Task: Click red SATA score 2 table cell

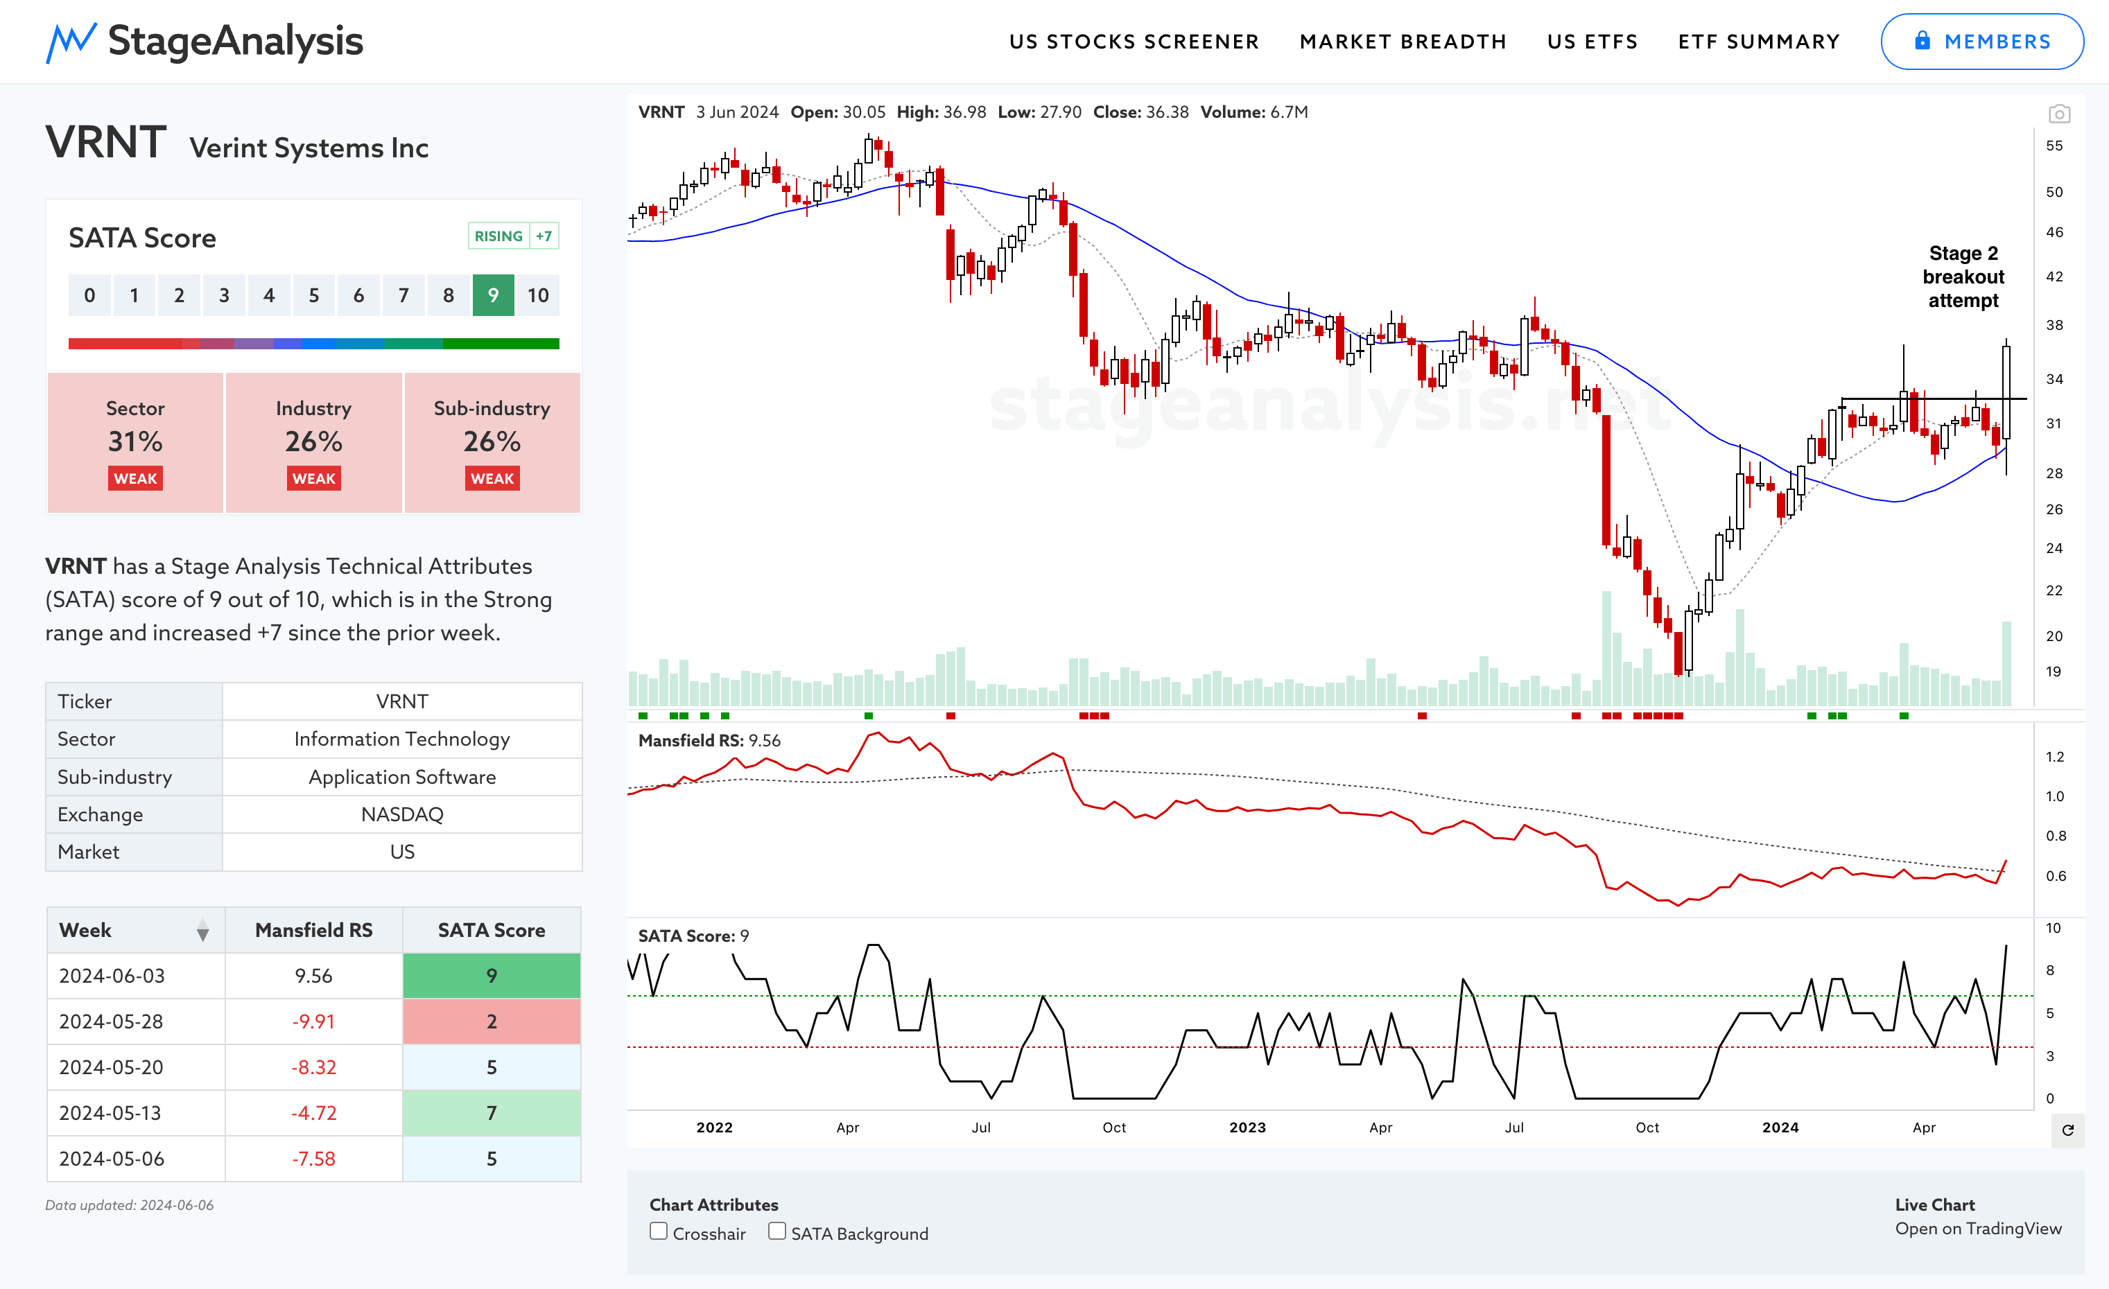Action: [492, 1021]
